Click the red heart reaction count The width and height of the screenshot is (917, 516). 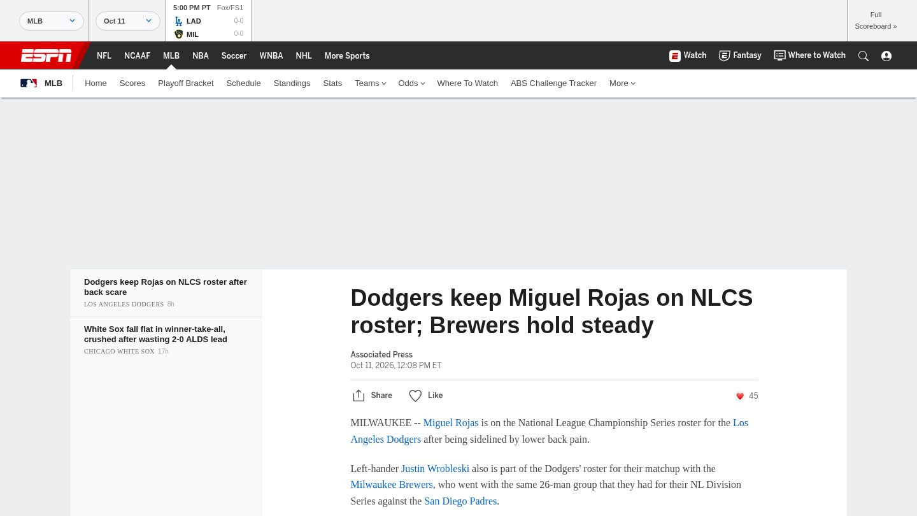tap(746, 396)
